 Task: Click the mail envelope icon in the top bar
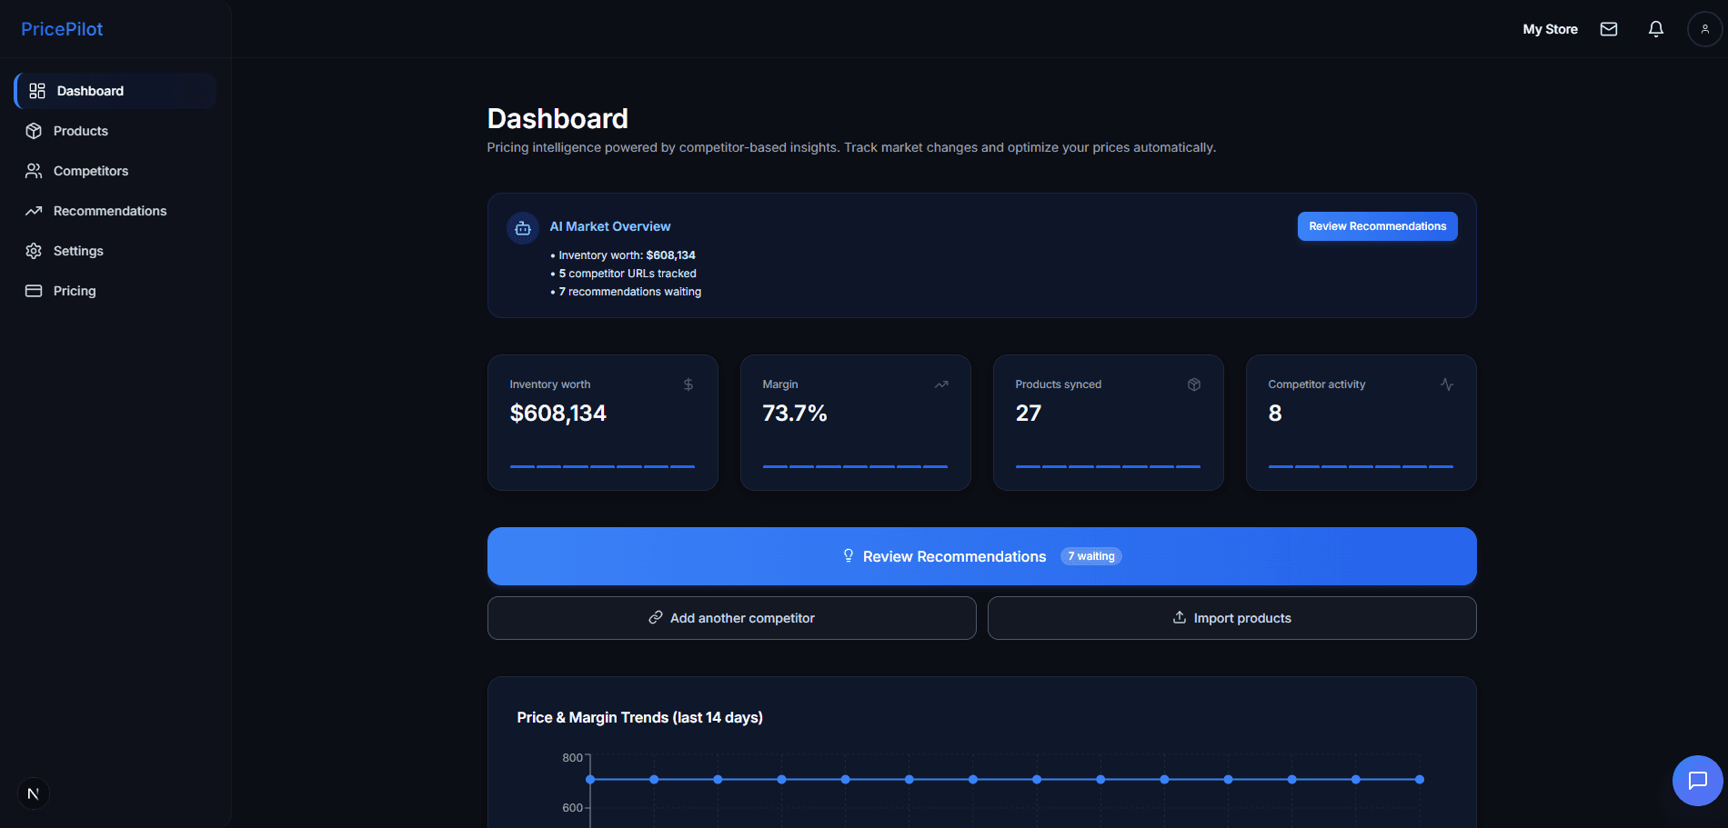pyautogui.click(x=1609, y=28)
